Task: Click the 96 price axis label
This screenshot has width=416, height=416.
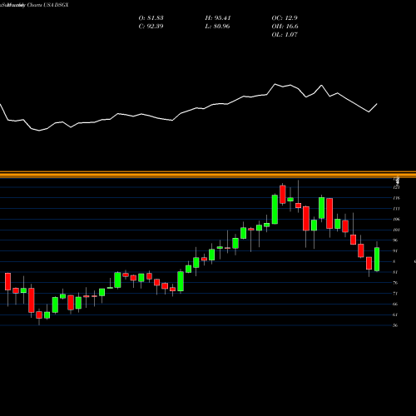Action: (x=395, y=240)
